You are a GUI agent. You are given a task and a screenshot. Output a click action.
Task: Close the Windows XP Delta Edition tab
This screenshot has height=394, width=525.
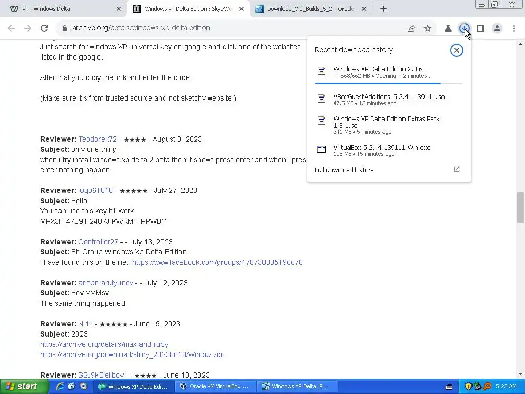(241, 9)
